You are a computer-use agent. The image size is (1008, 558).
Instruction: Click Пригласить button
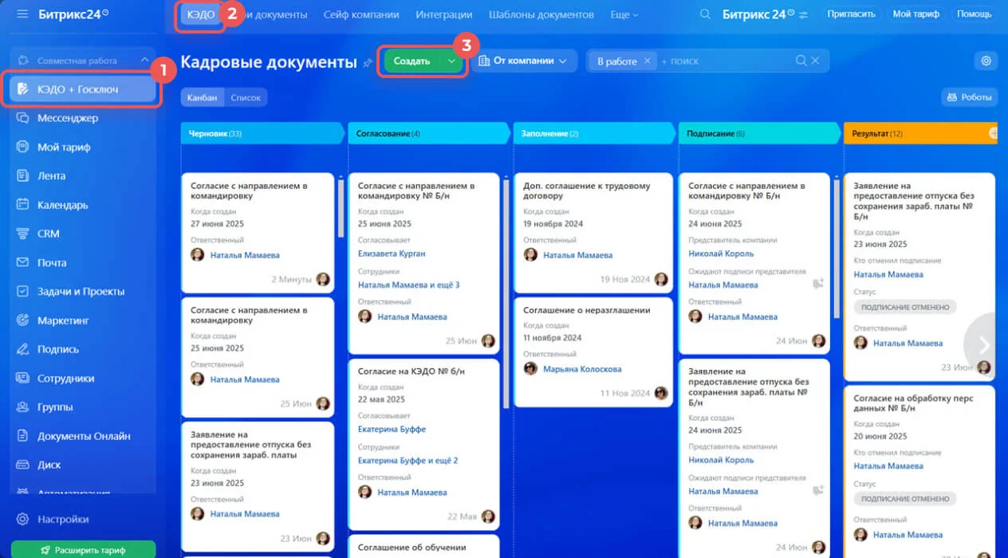pos(851,14)
